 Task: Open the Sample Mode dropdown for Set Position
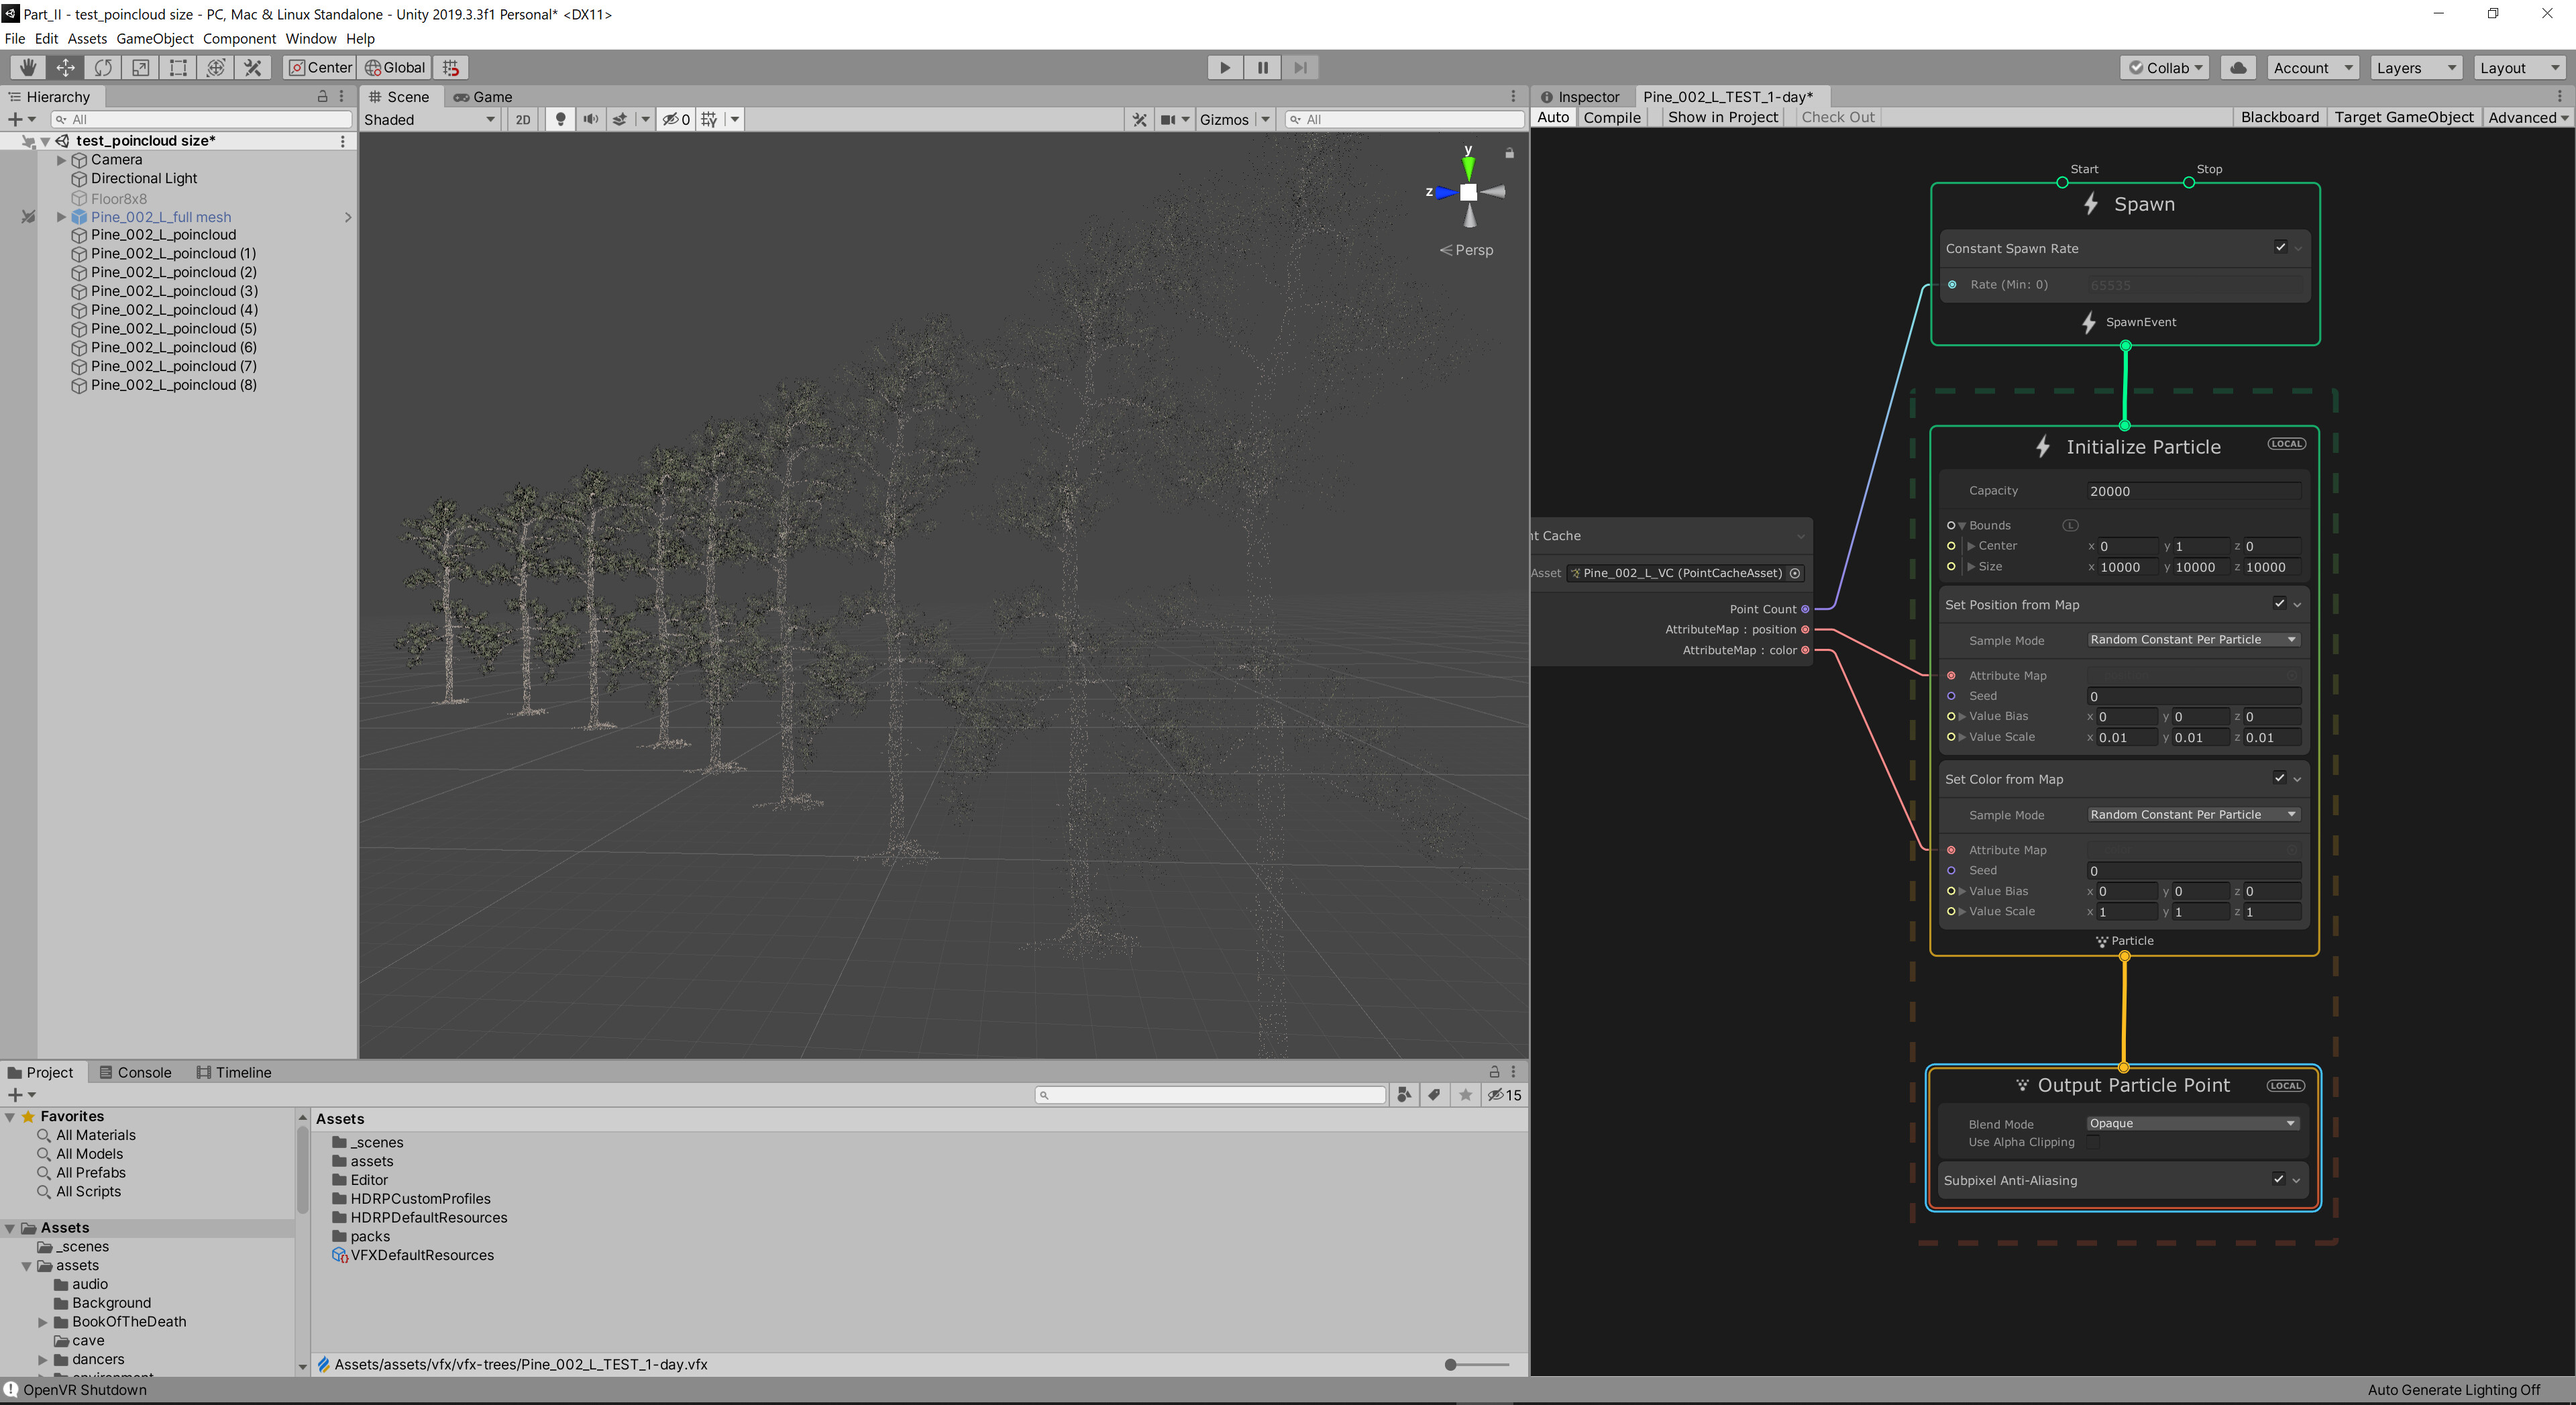2192,639
